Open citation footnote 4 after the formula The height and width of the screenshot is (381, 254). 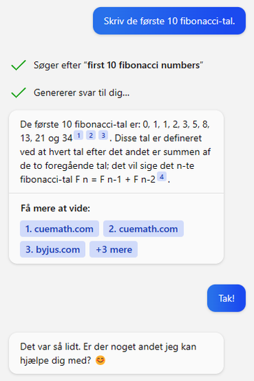[162, 177]
